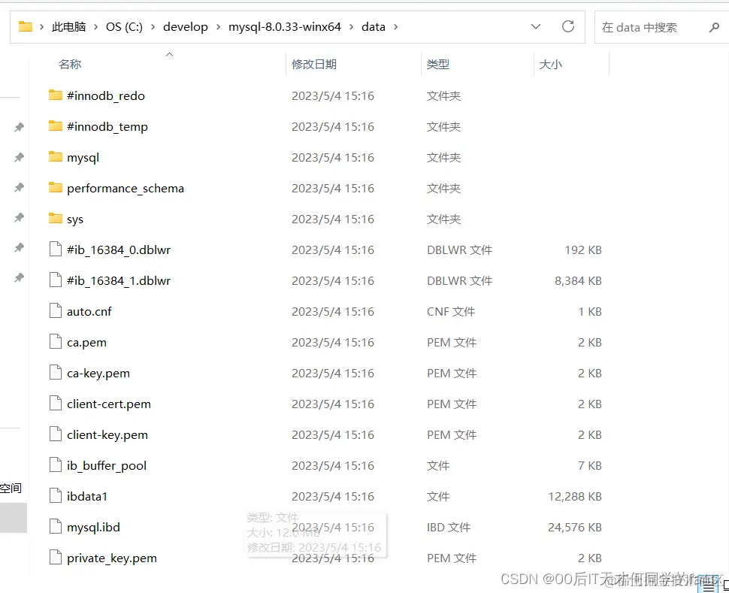Click DBLWR 文件 type of #ib_16384_0.dblwr
The height and width of the screenshot is (593, 729).
pos(459,250)
